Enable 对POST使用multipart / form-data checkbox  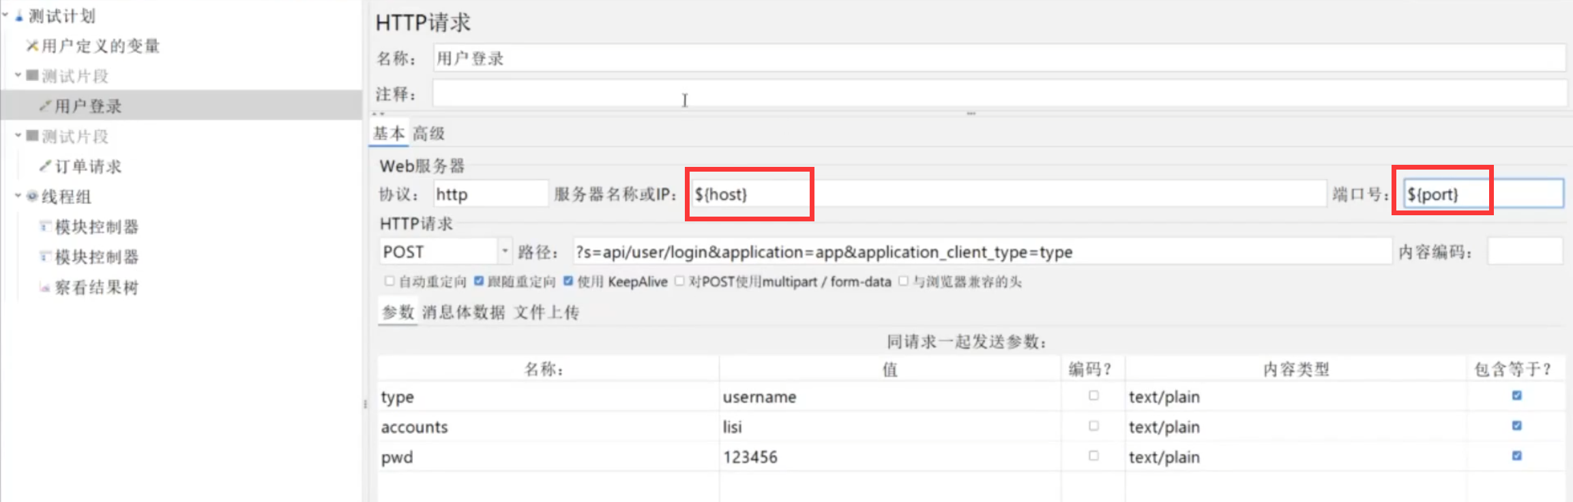679,281
